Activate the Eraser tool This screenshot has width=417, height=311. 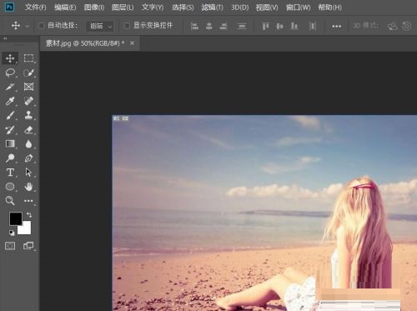click(28, 129)
